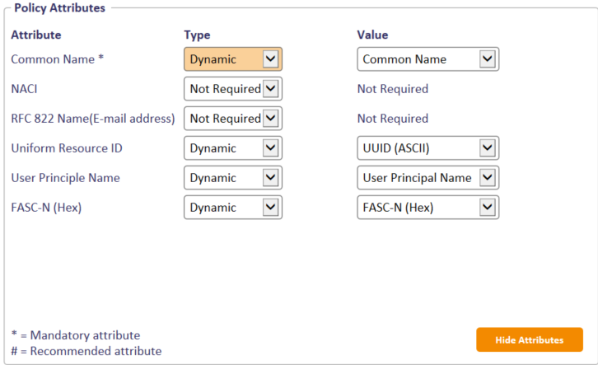Screen dimensions: 598x365
Task: Click the Mandatory attribute legend text
Action: click(x=75, y=335)
